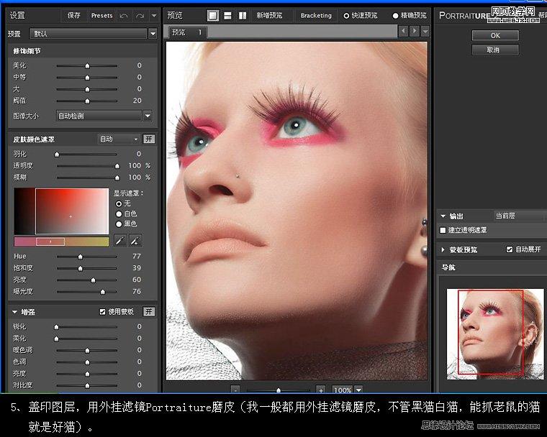Viewport: 547px width, 437px height.
Task: Click the 羽化 feathering slider
Action: tap(87, 154)
